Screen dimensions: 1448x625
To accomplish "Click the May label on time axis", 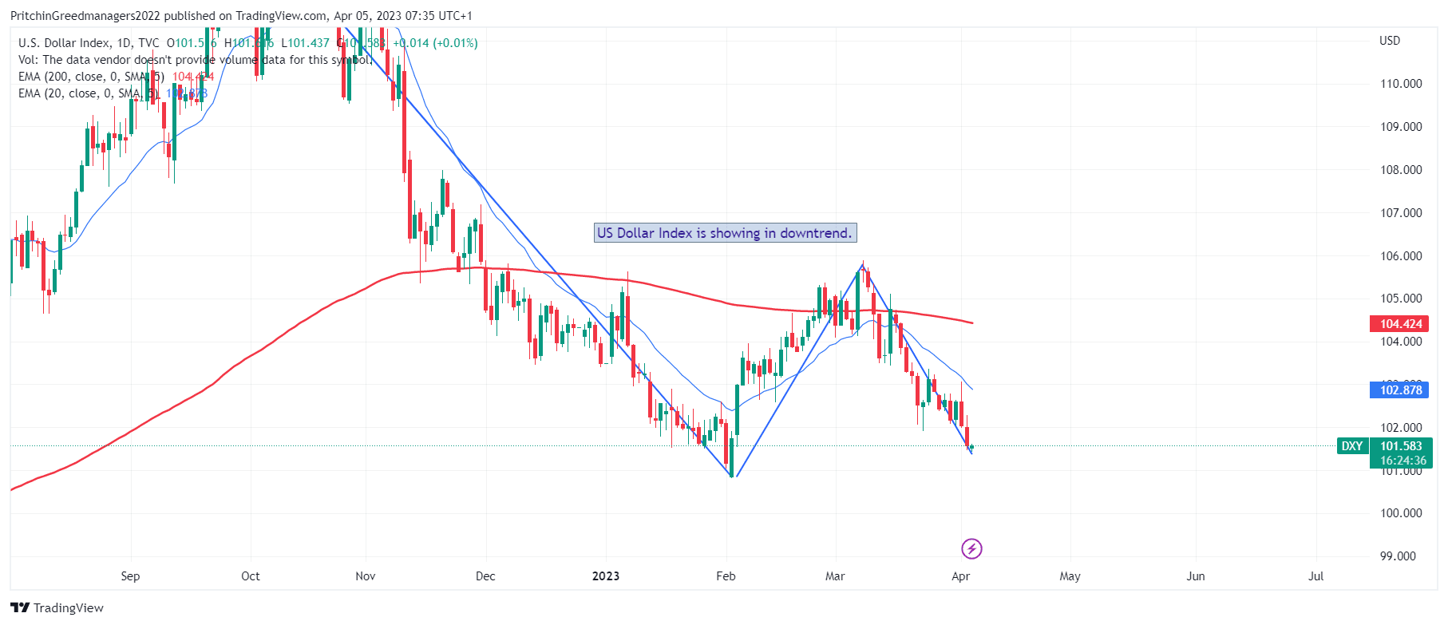I will pyautogui.click(x=1070, y=576).
